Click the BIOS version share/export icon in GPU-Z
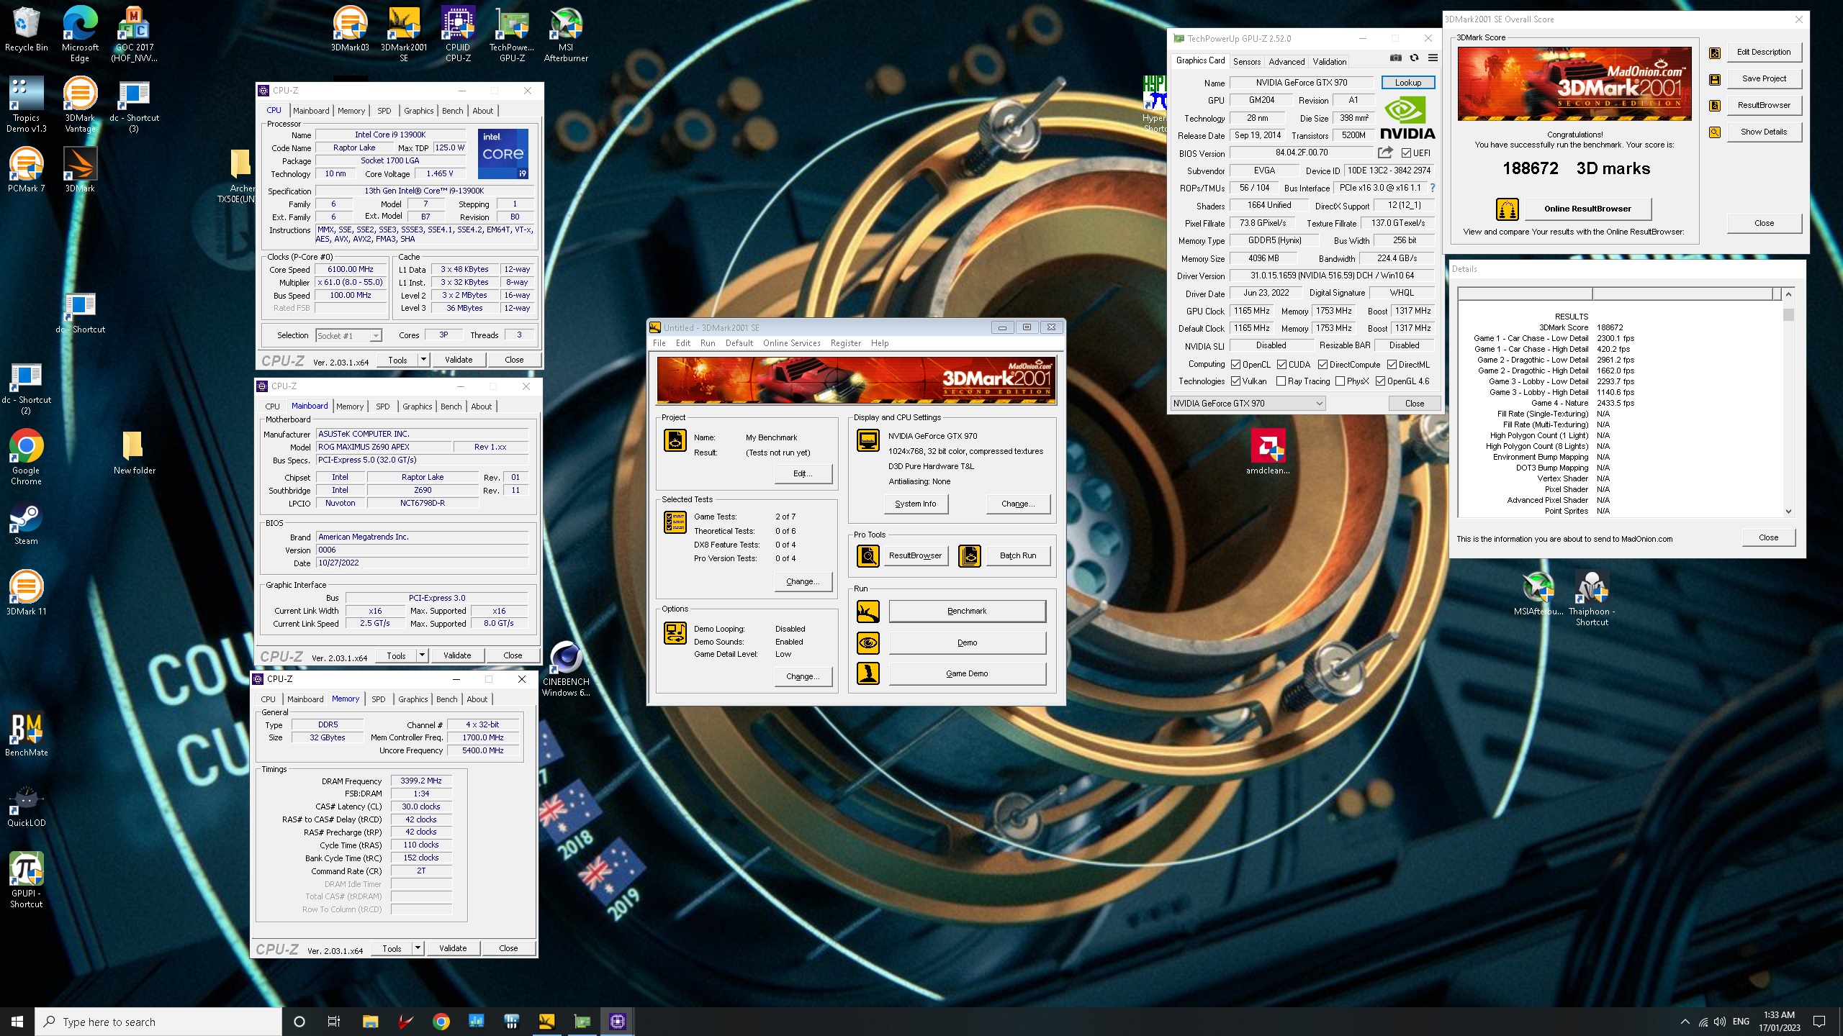Viewport: 1843px width, 1036px height. tap(1385, 153)
